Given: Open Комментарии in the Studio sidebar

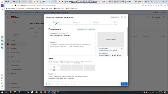Looking at the screenshot, I should pyautogui.click(x=16, y=53).
